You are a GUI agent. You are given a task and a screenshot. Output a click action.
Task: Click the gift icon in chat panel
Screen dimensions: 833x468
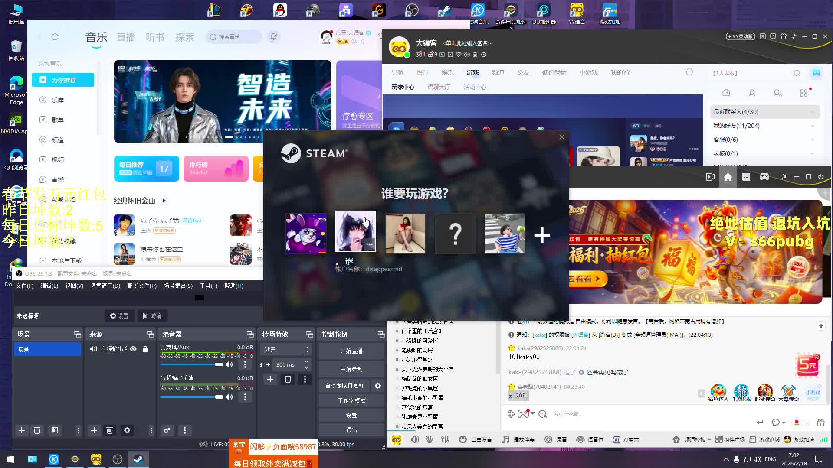tap(820, 422)
